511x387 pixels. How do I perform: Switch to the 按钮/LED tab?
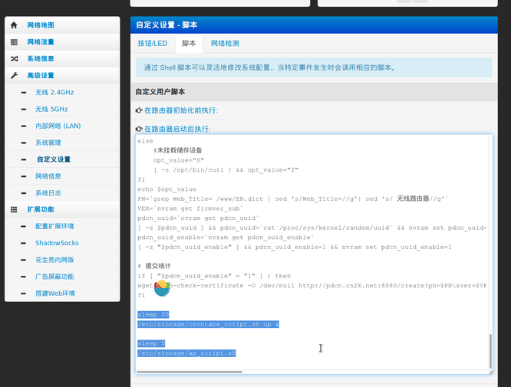point(152,44)
